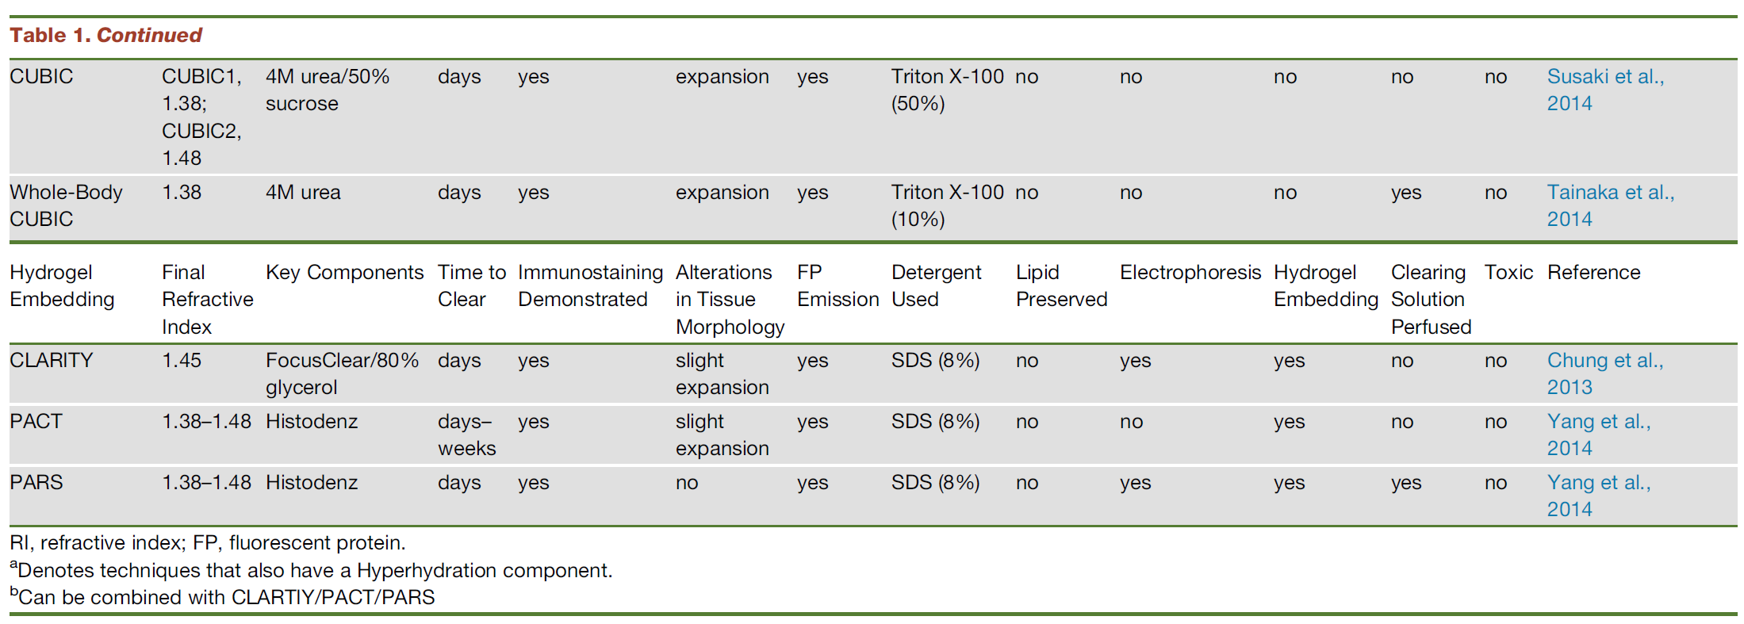Select the "Alterations in Tissue Morphology" header

[x=729, y=299]
